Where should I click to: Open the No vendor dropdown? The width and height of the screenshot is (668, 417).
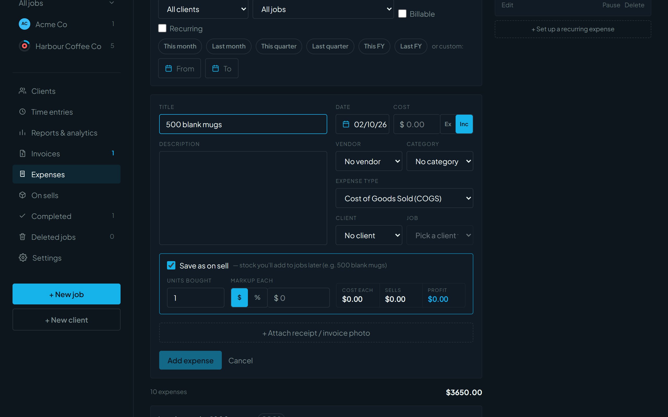[369, 161]
